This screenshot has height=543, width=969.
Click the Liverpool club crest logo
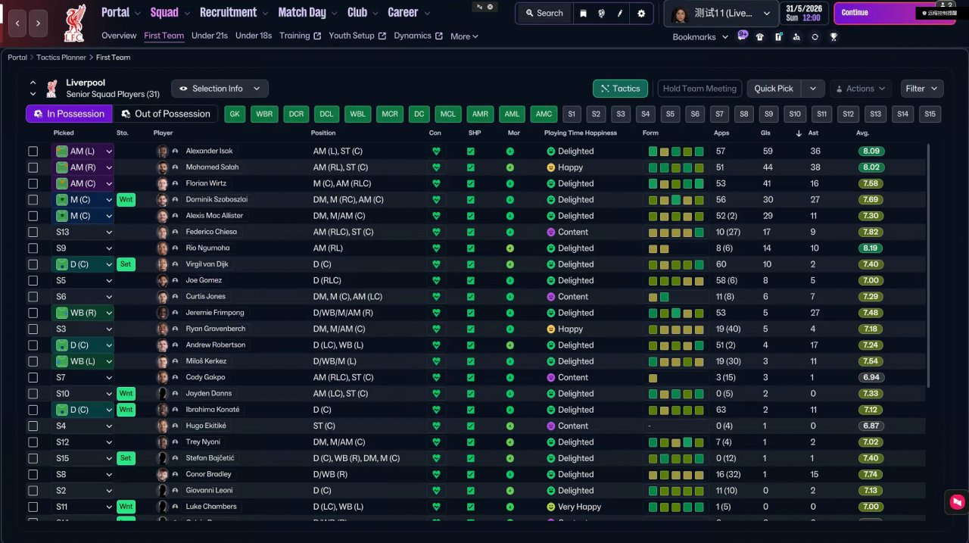75,23
